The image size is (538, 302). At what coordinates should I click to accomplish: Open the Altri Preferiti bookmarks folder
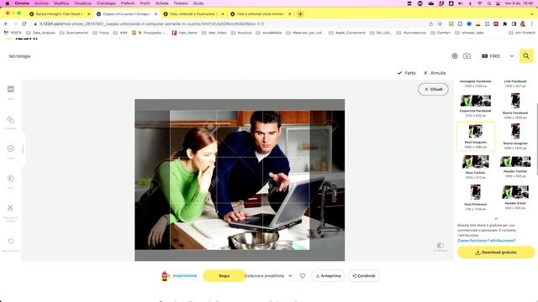pyautogui.click(x=521, y=33)
